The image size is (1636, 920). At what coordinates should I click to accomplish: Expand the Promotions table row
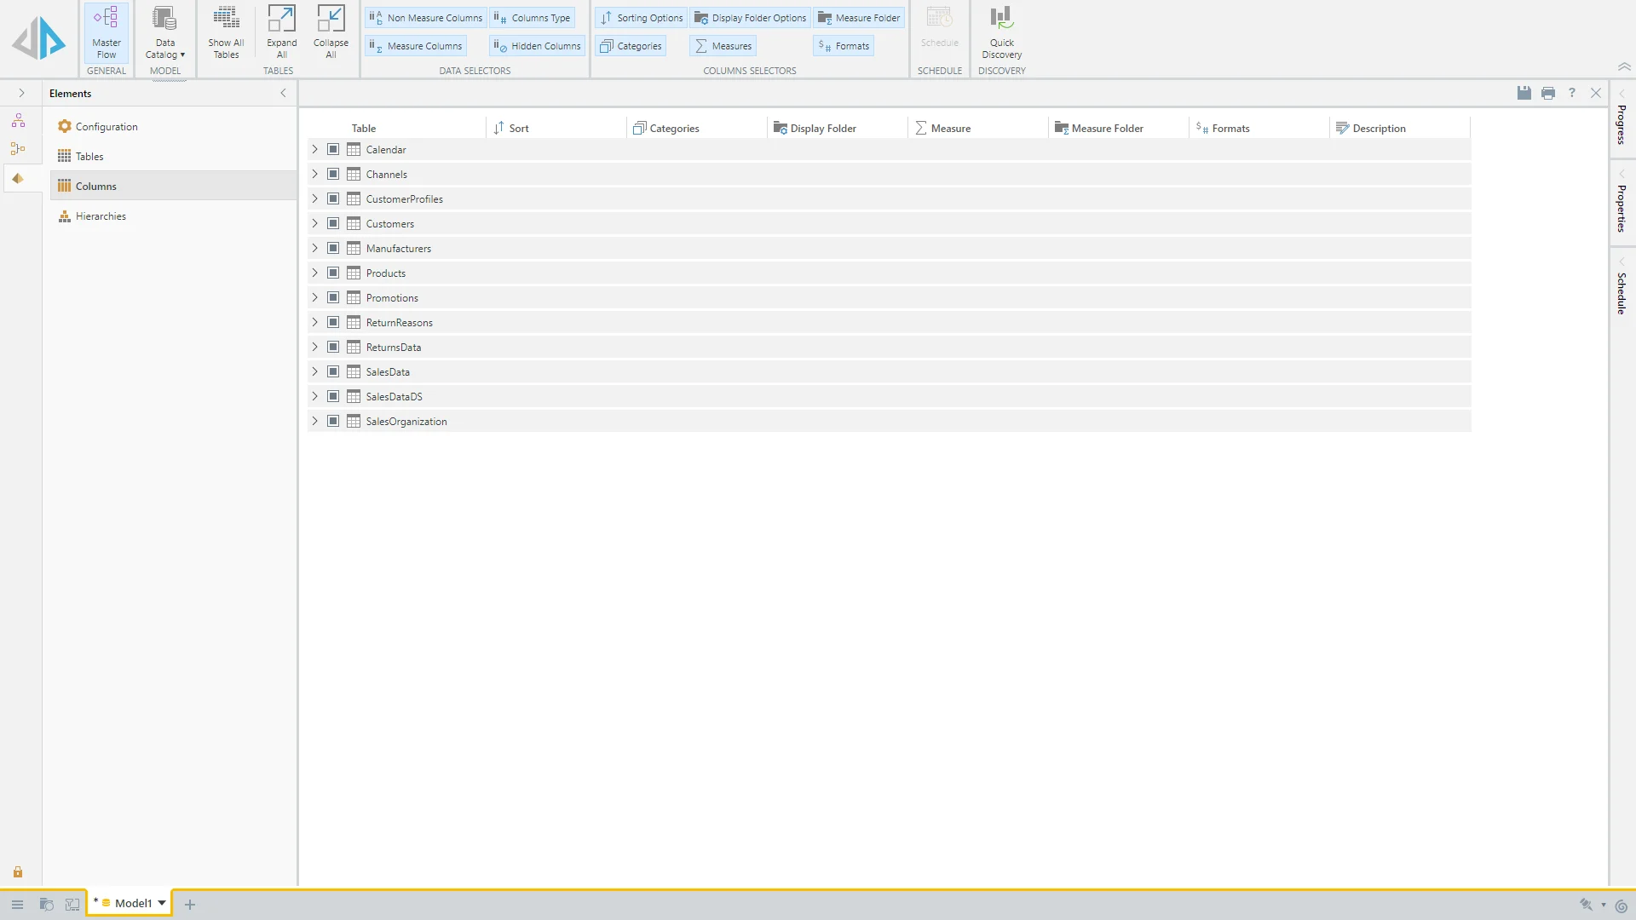pos(314,297)
